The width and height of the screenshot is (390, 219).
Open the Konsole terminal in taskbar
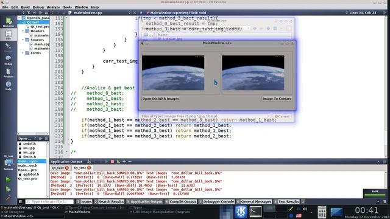256,212
